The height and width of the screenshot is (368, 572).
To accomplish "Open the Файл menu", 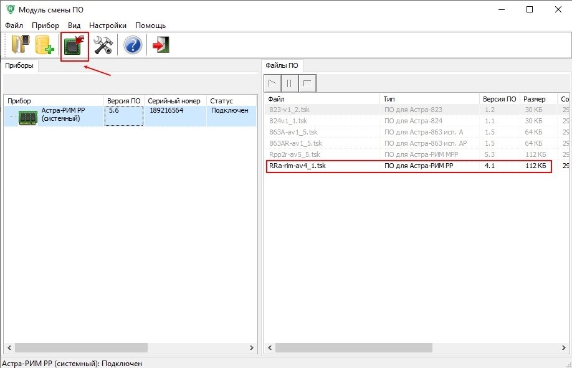I will click(14, 26).
